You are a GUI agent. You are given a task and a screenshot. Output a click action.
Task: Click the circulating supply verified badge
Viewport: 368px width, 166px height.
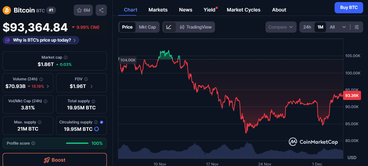point(101,122)
